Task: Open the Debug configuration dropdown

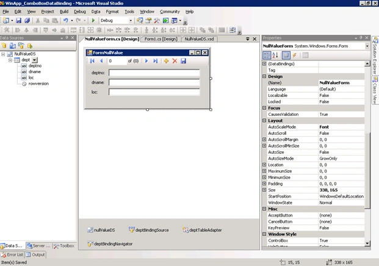Action: pyautogui.click(x=131, y=21)
